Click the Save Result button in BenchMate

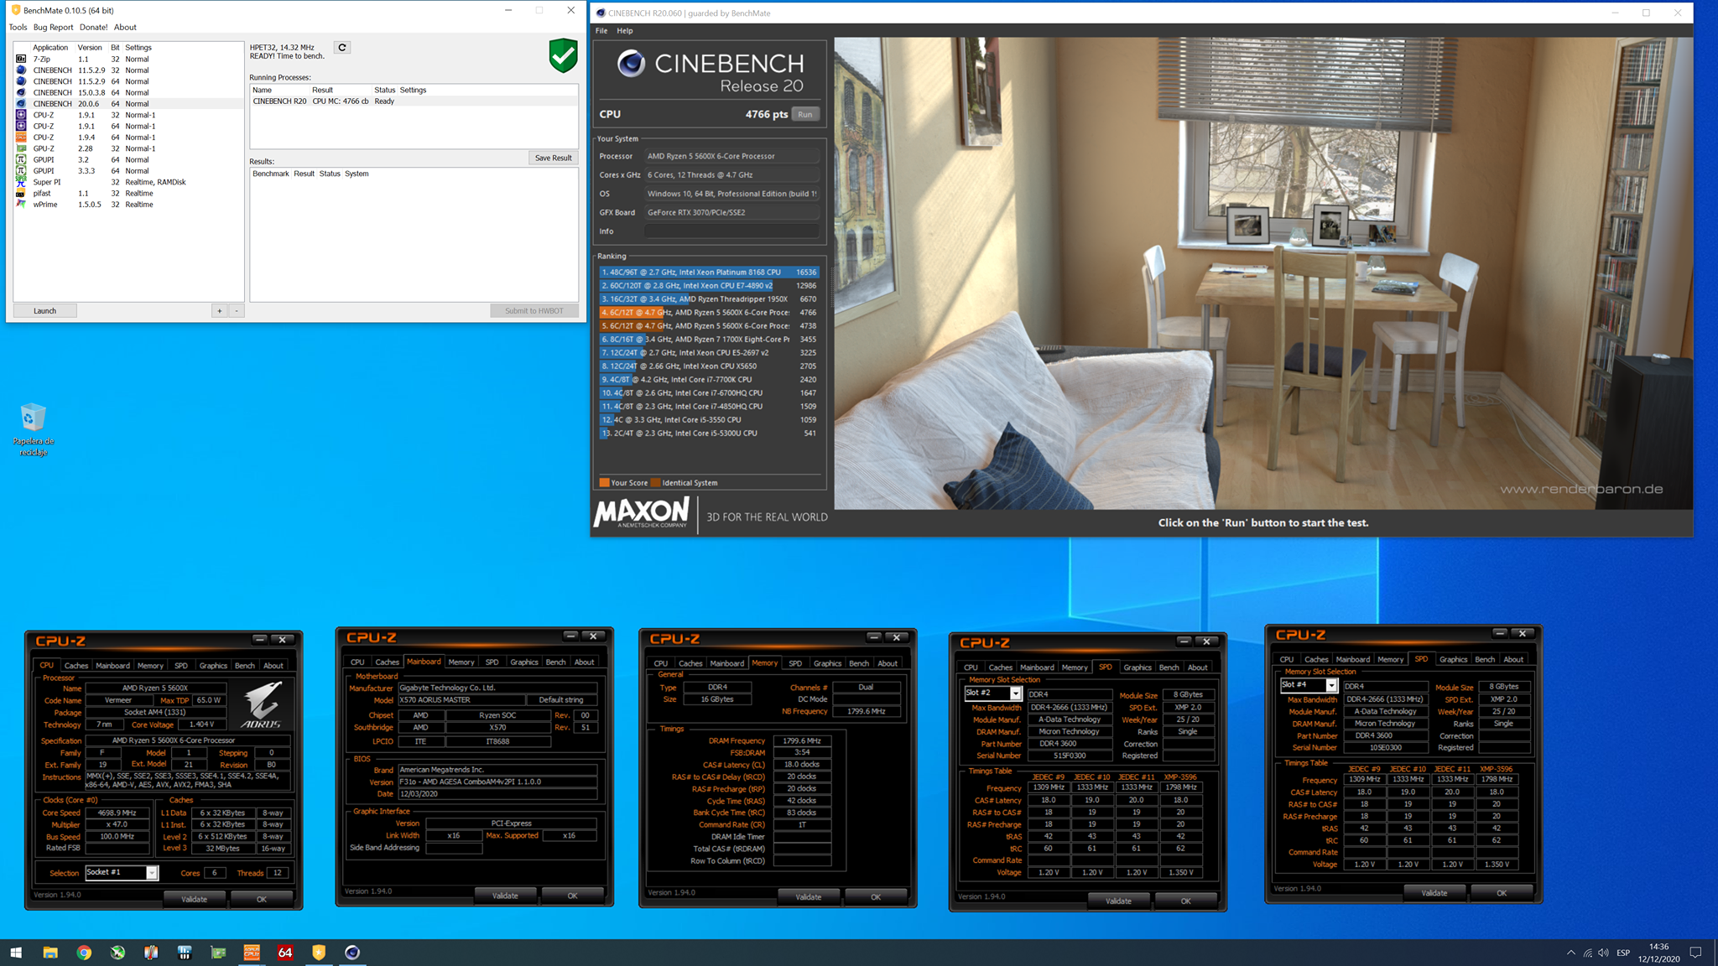point(553,158)
